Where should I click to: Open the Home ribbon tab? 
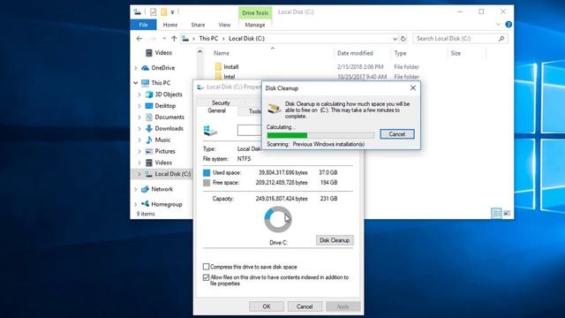coord(170,25)
